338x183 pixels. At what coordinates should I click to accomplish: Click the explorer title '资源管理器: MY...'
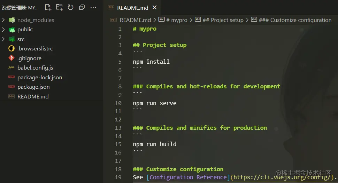click(x=20, y=8)
